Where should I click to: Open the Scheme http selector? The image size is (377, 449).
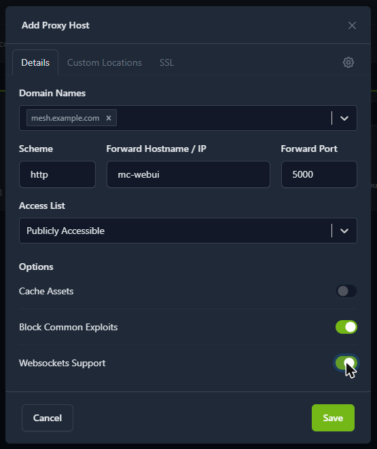pos(57,174)
